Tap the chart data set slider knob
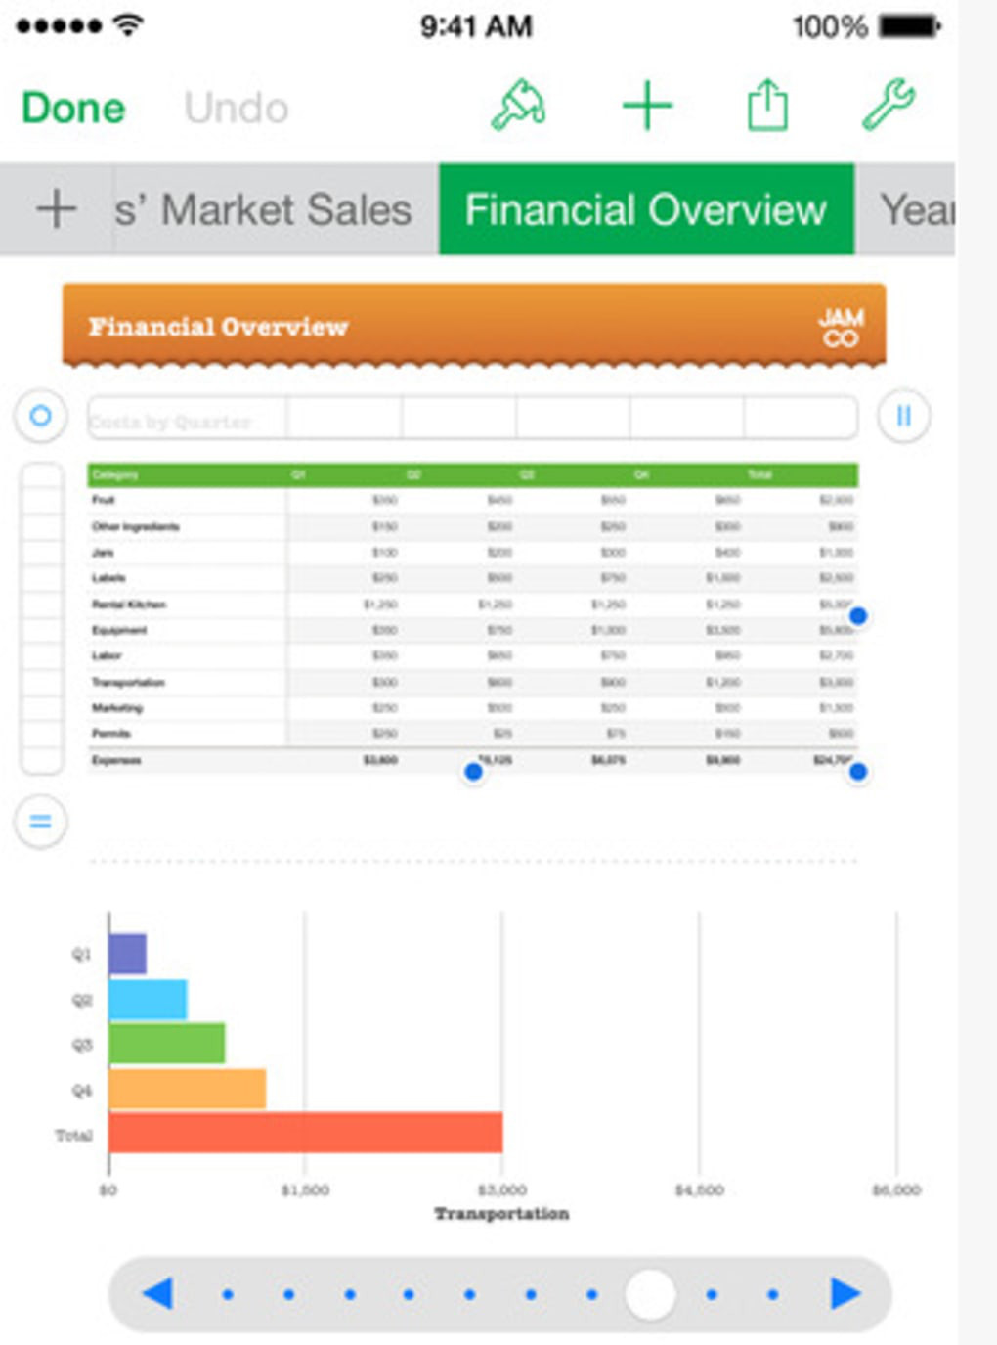The image size is (997, 1345). point(650,1294)
